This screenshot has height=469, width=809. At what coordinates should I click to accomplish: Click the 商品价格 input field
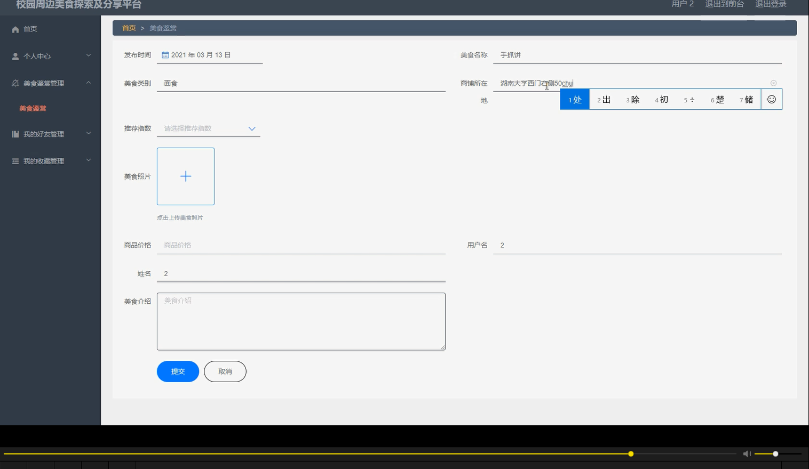pos(301,245)
